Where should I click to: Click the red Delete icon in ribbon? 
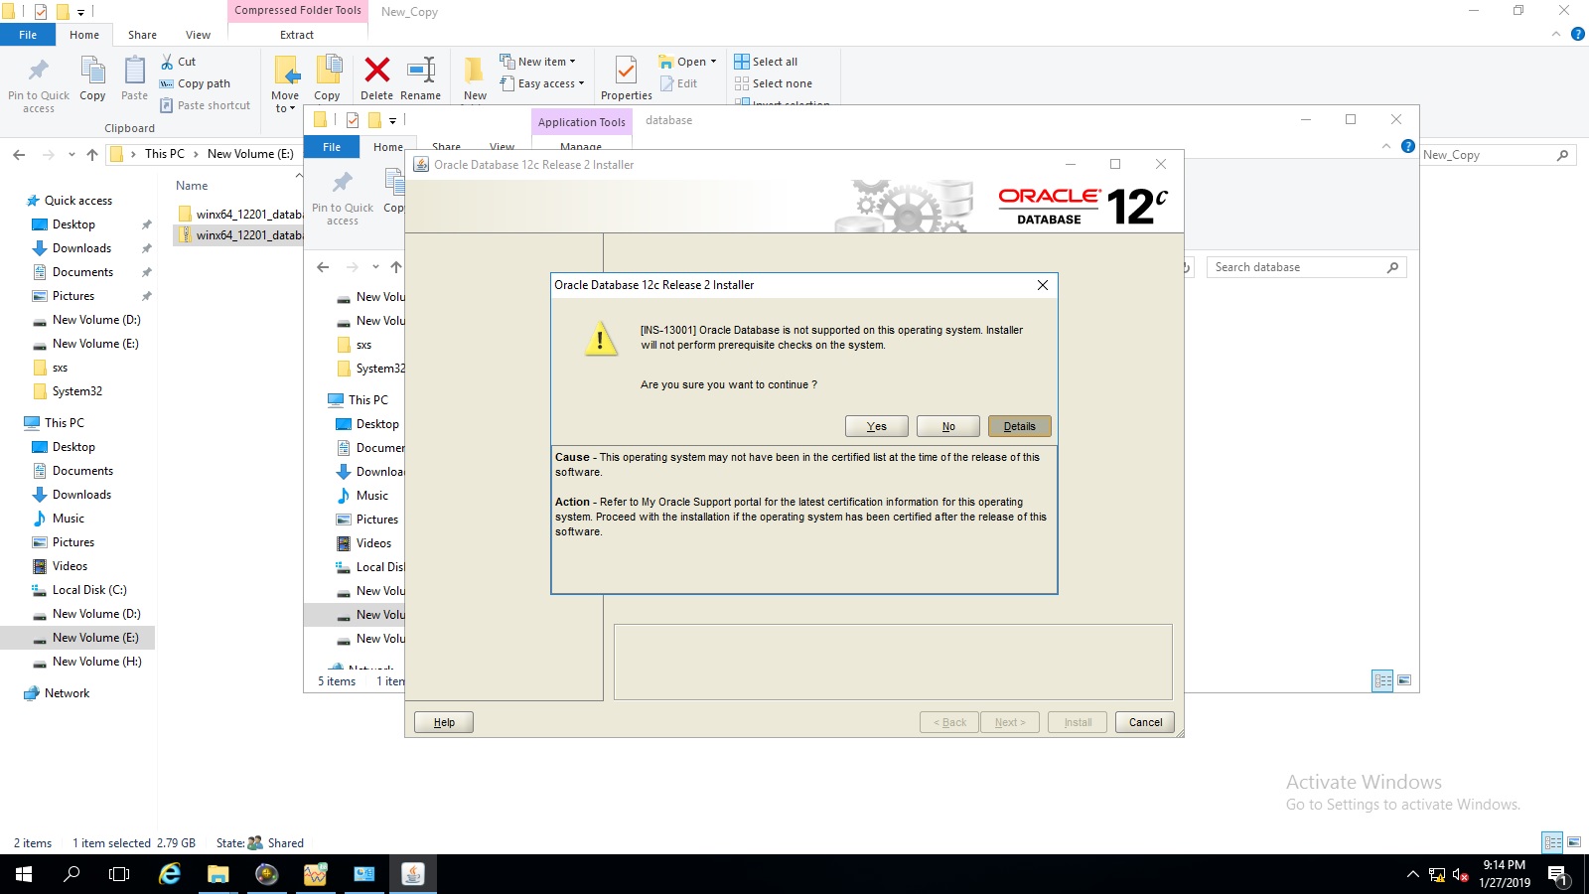click(376, 72)
